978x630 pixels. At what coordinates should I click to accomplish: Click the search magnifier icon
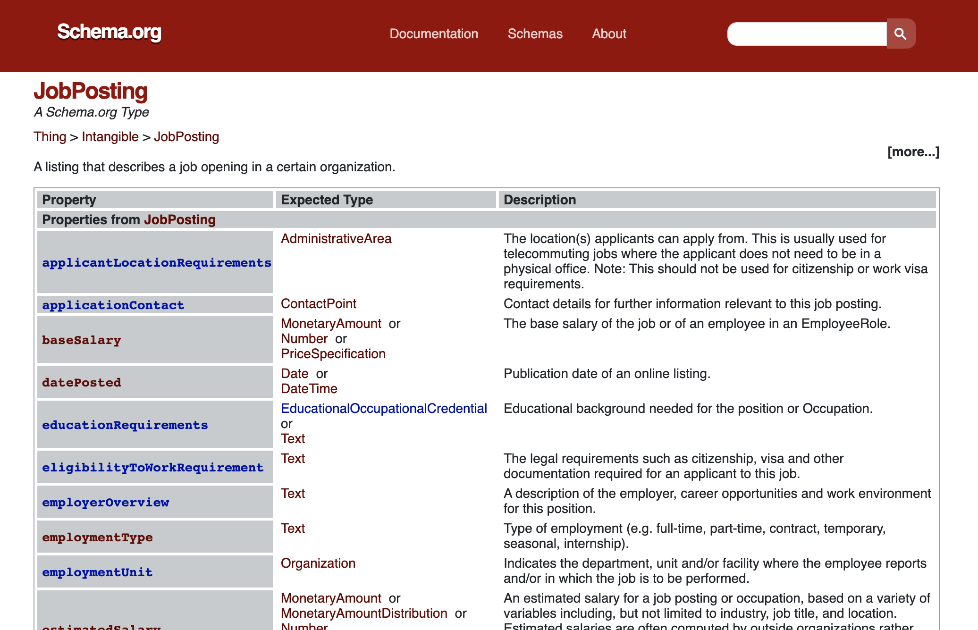click(x=900, y=34)
